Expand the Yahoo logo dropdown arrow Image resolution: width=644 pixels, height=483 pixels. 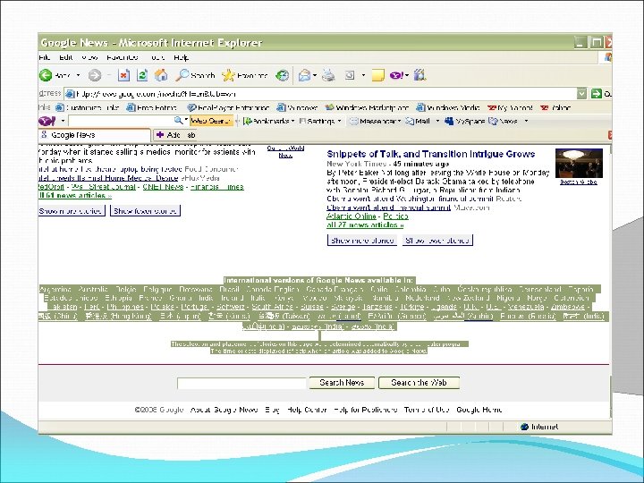(x=63, y=121)
